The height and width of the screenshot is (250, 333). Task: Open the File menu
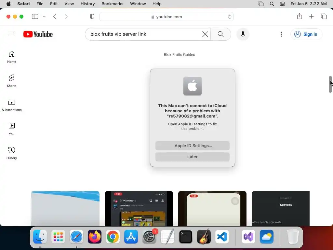point(40,4)
